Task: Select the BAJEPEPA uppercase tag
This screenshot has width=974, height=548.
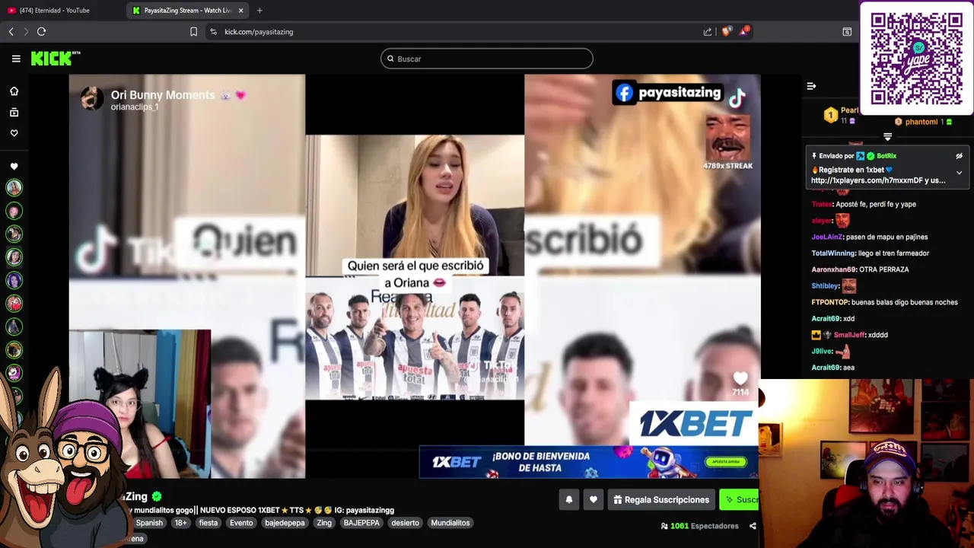Action: pos(361,523)
